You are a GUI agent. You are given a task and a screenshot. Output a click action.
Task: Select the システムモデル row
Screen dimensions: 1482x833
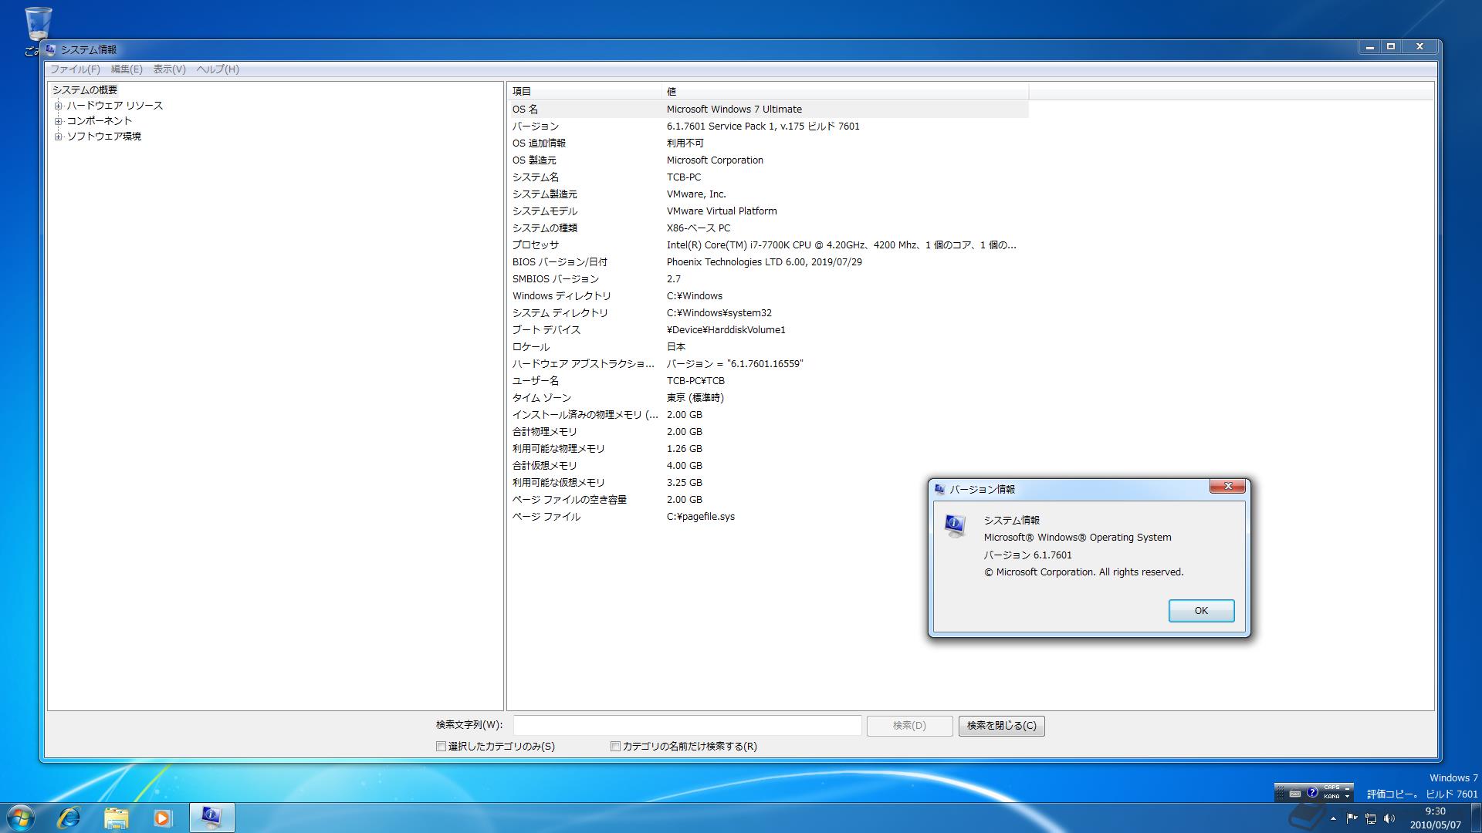coord(768,211)
